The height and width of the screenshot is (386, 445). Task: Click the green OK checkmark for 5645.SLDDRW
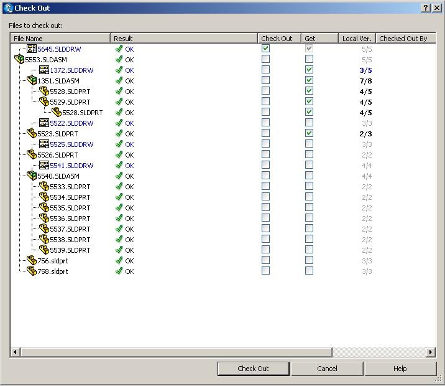(119, 49)
